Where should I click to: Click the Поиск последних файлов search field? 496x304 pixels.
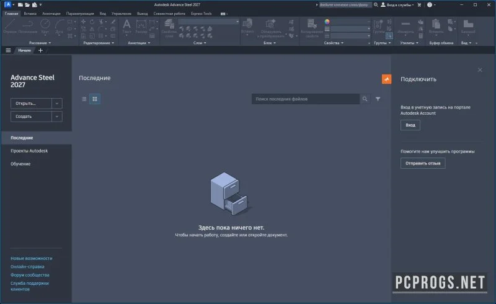tap(306, 99)
